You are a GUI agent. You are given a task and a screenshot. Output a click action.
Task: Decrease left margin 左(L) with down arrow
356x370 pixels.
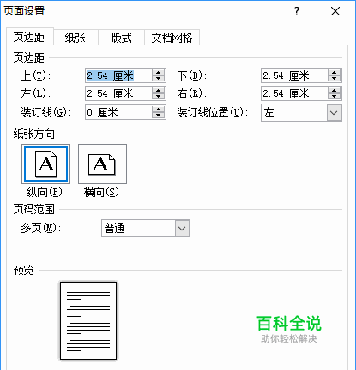tap(158, 97)
